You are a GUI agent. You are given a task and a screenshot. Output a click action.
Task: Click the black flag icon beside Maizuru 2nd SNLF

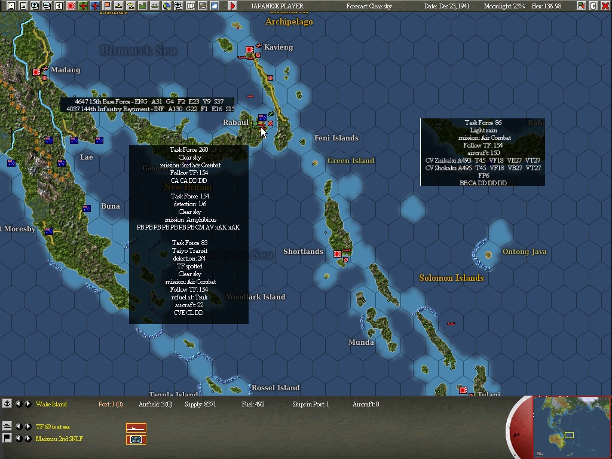point(7,438)
